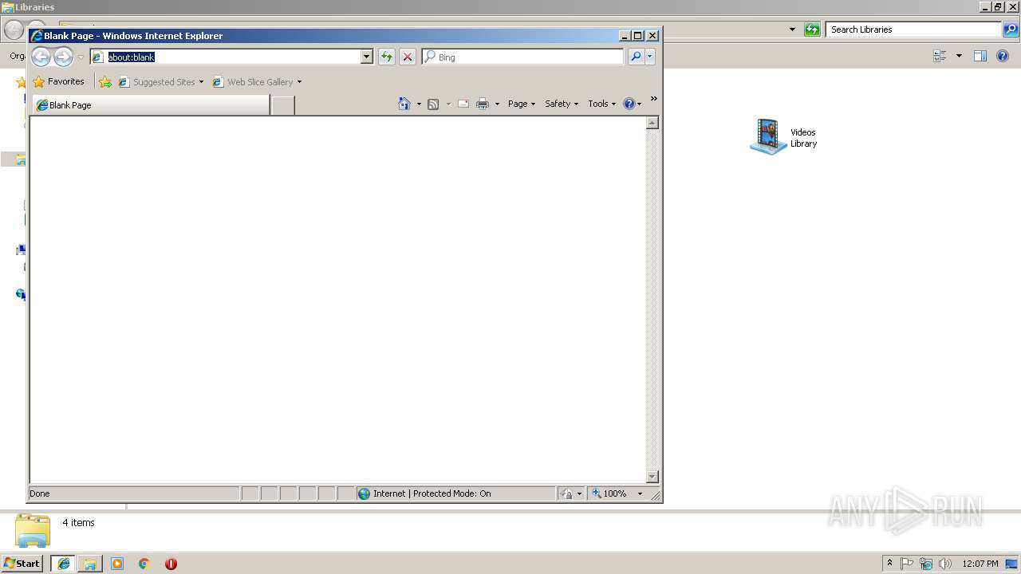
Task: Open the Suggested Sites link
Action: (160, 81)
